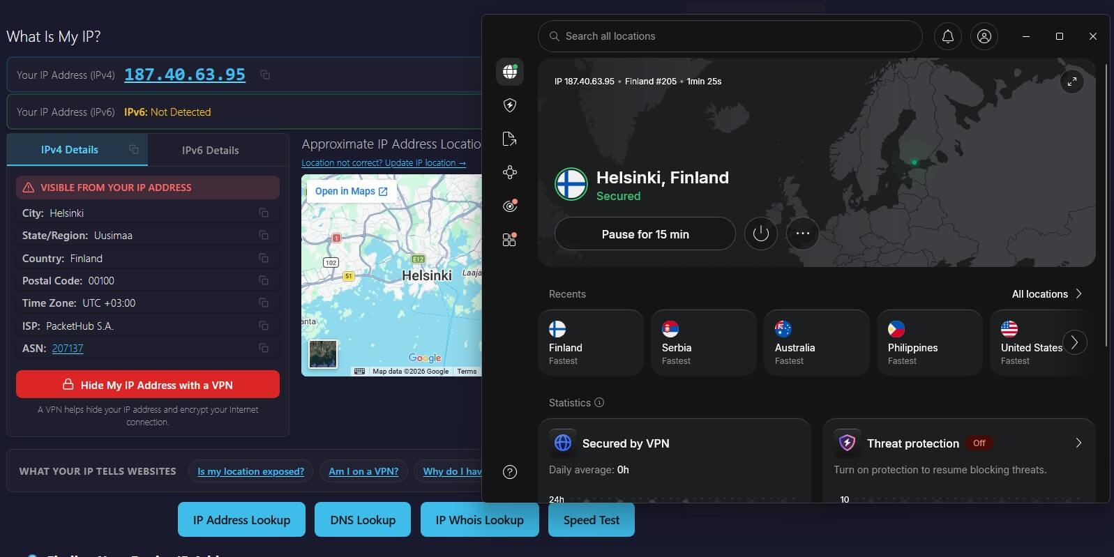The width and height of the screenshot is (1114, 557).
Task: Copy the IPv4 address 187.40.63.95
Action: point(265,75)
